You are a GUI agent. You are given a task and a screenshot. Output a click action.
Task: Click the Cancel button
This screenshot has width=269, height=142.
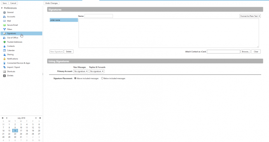tap(13, 3)
